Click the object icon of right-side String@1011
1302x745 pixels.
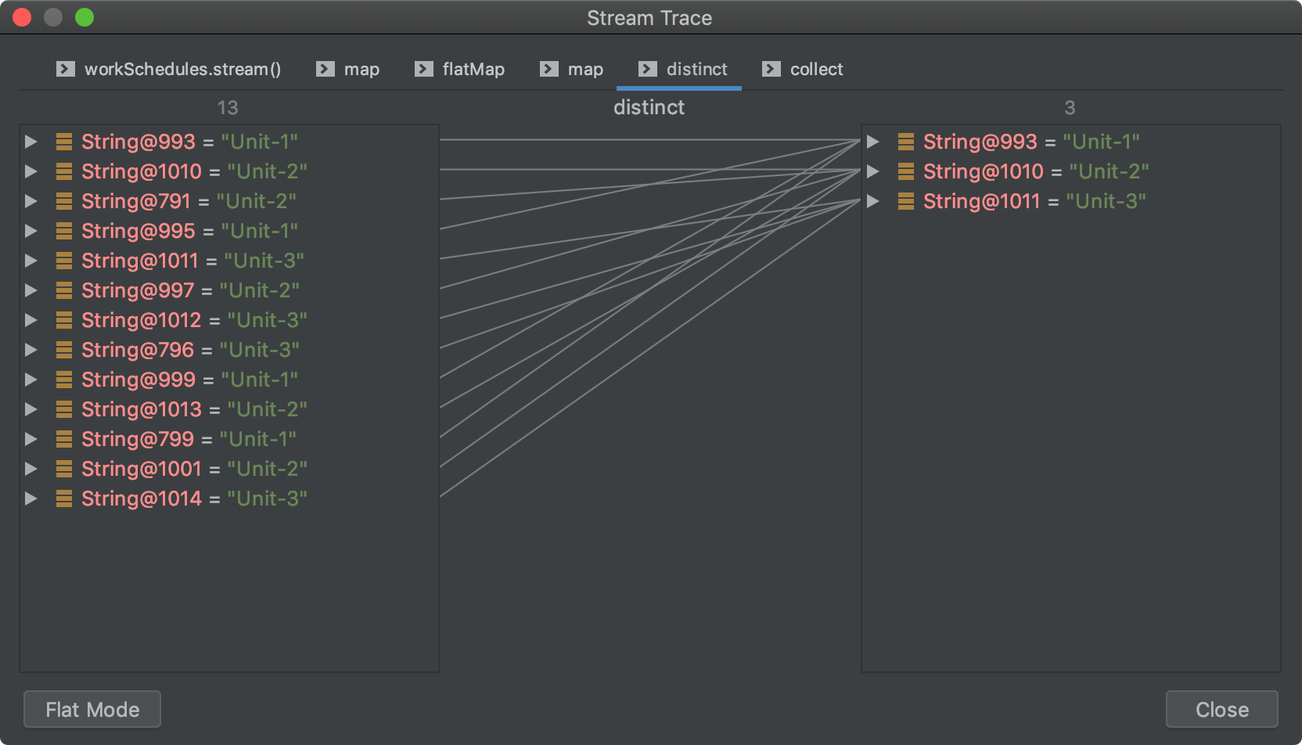coord(906,201)
